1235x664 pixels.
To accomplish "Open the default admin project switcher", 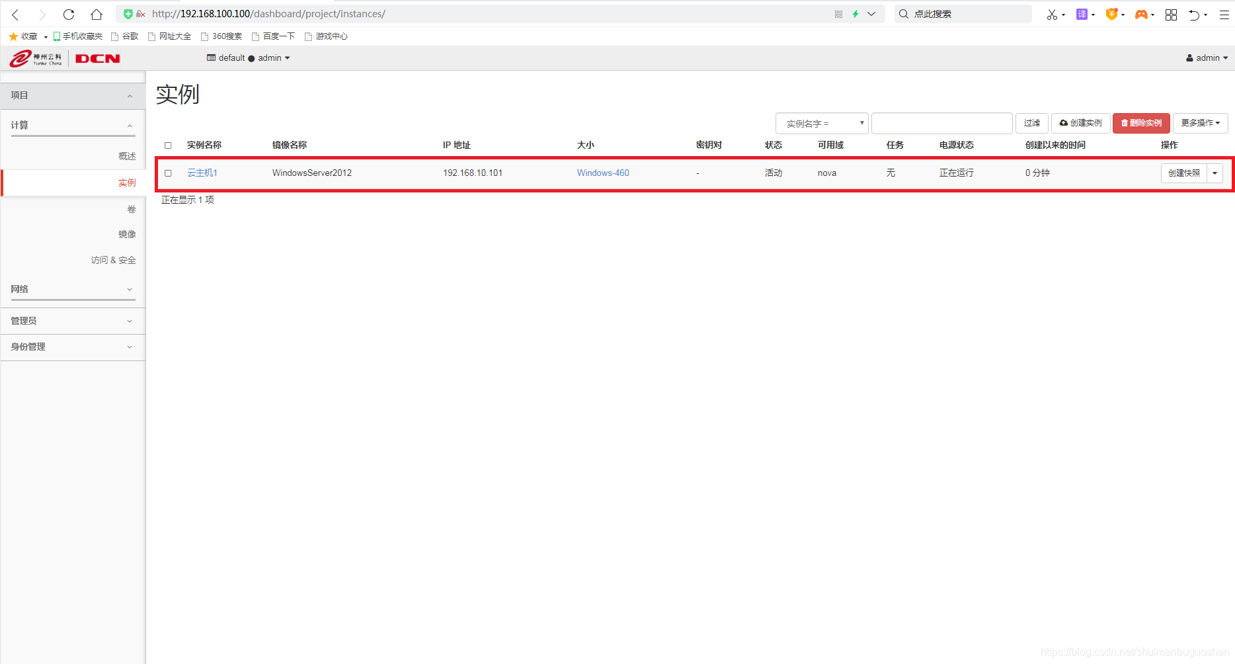I will tap(249, 58).
